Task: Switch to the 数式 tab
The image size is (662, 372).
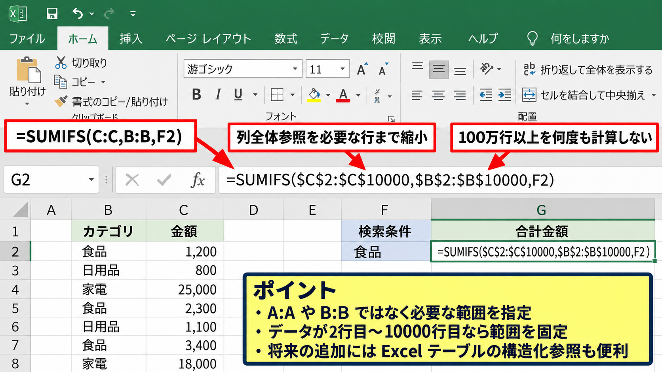Action: 286,38
